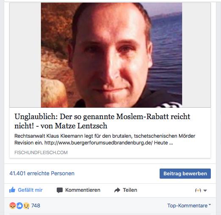This screenshot has height=215, width=221.
Task: Open the 41.401 erreichte Personen link
Action: pyautogui.click(x=42, y=173)
